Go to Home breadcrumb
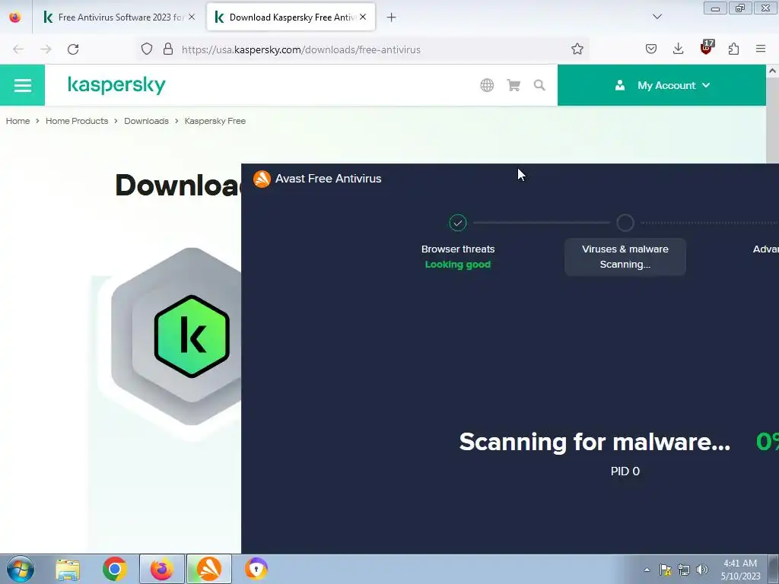The height and width of the screenshot is (584, 779). (x=18, y=121)
